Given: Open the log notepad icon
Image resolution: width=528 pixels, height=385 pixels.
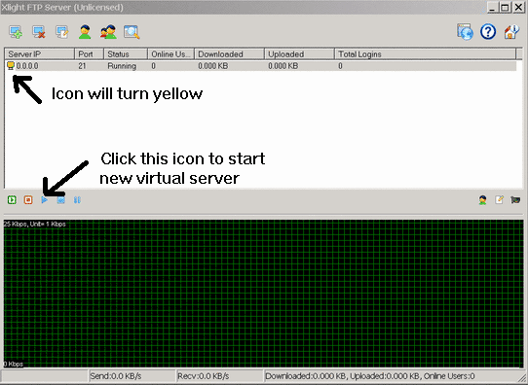Looking at the screenshot, I should click(499, 200).
